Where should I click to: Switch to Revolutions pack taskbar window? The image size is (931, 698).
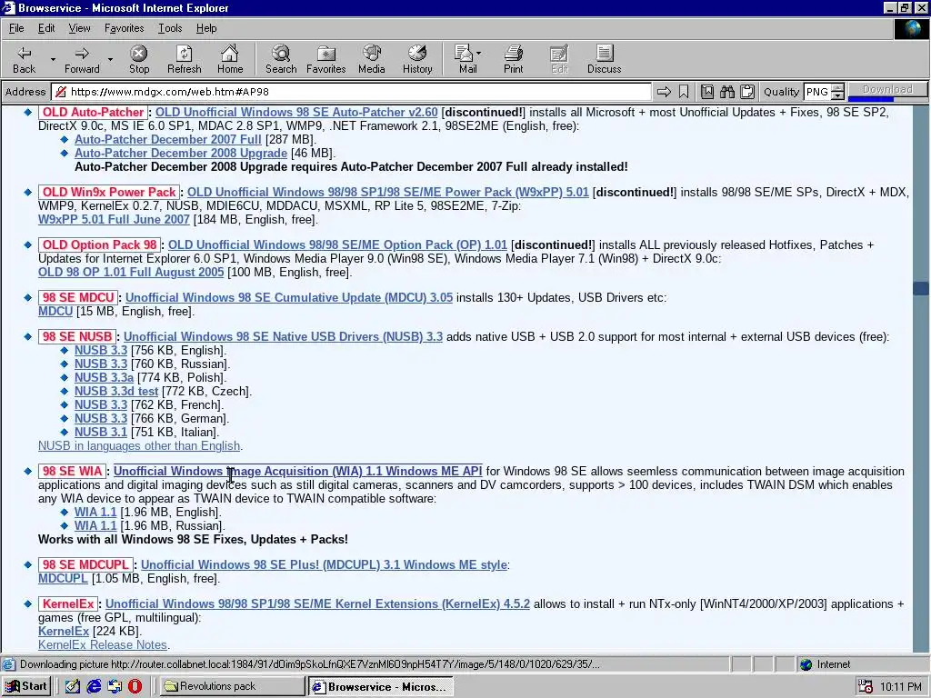point(232,686)
